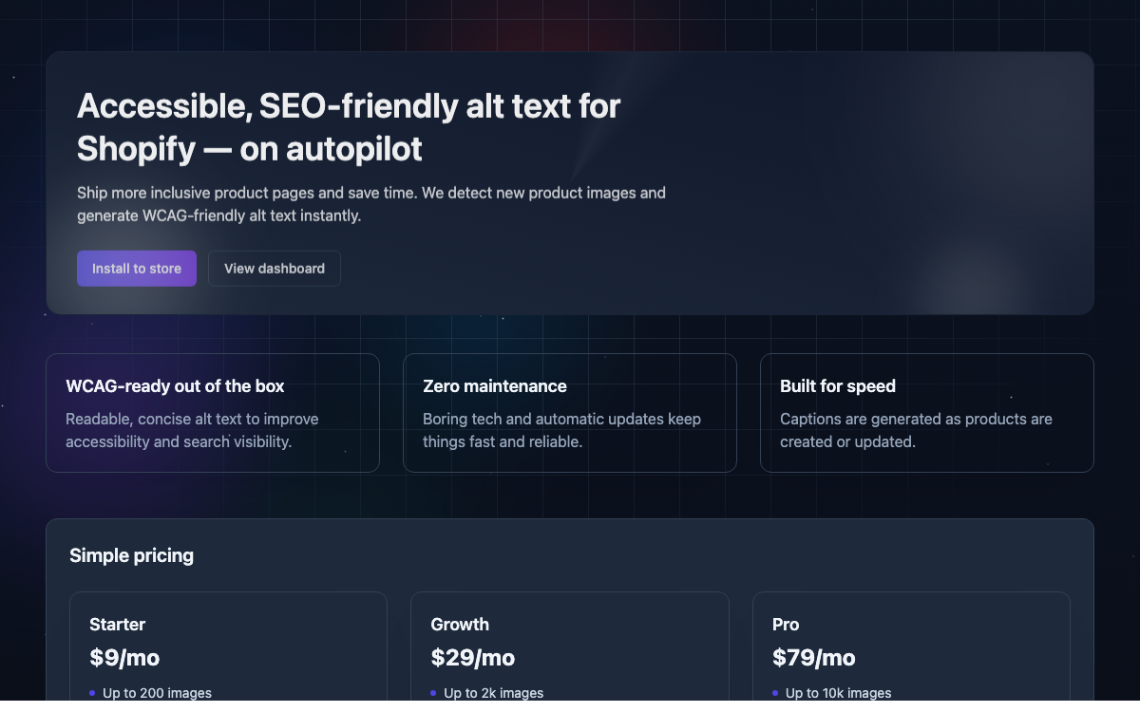Viewport: 1140px width, 712px height.
Task: Select the captions are generated description text
Action: click(x=916, y=430)
